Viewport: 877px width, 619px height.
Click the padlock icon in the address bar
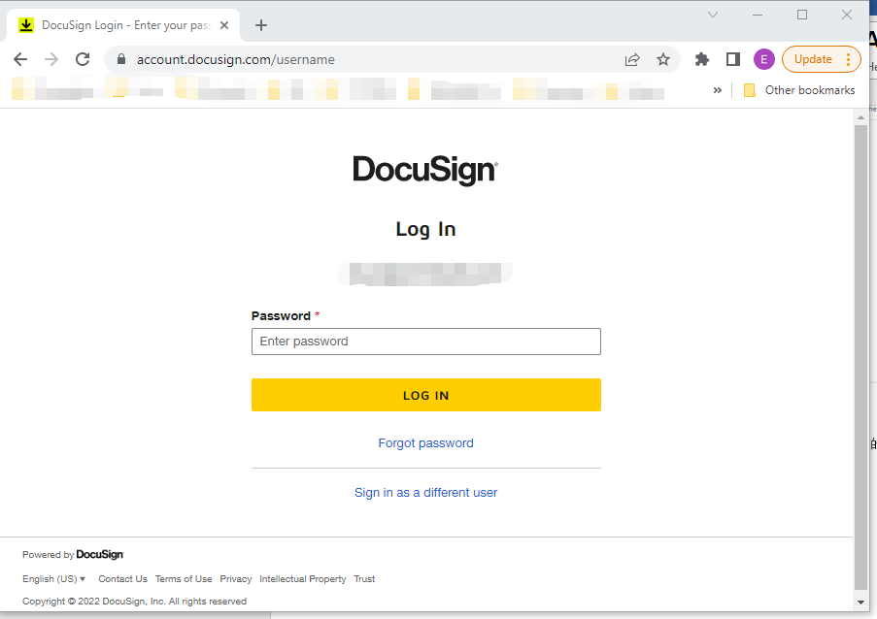pos(120,59)
